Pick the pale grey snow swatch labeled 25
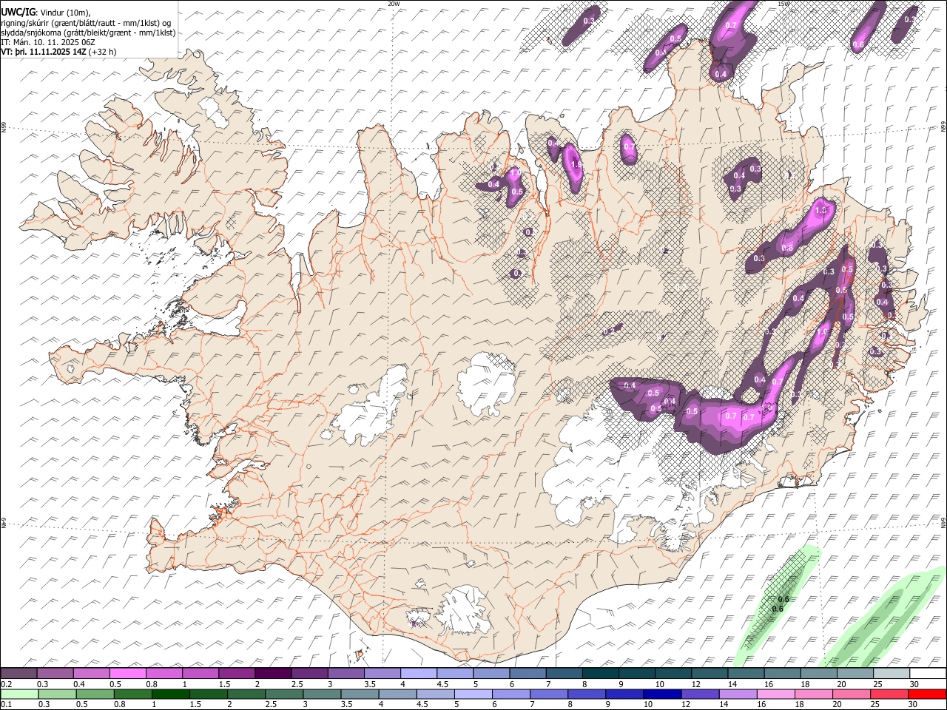This screenshot has width=947, height=710. pos(890,674)
